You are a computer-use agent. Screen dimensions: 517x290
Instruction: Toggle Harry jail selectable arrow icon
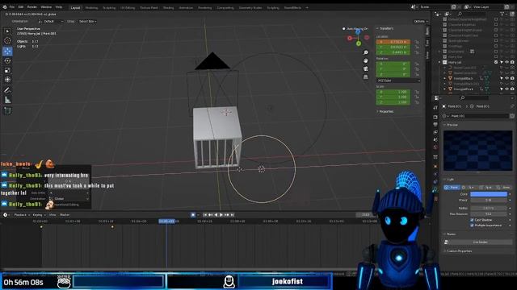coord(502,62)
